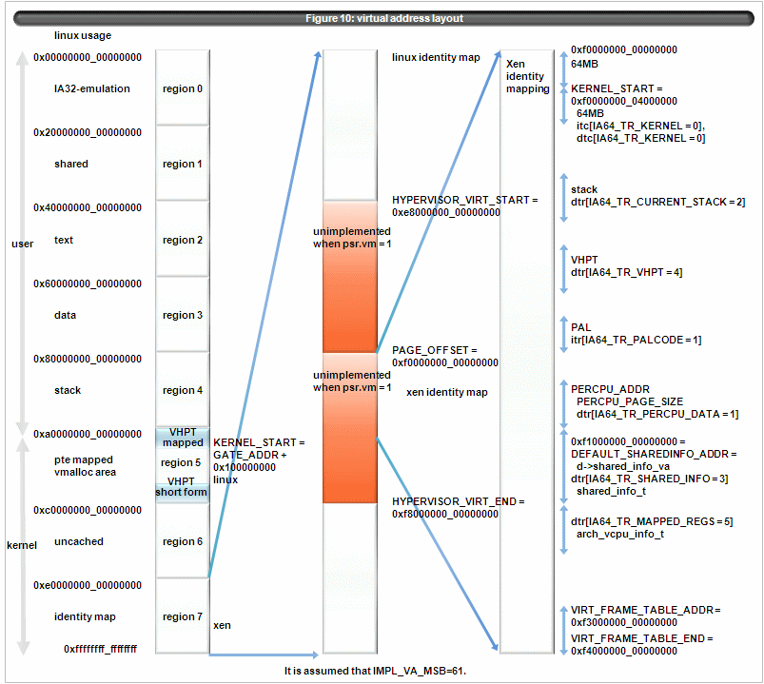Image resolution: width=764 pixels, height=684 pixels.
Task: Click the "region 6" box label
Action: pos(183,541)
